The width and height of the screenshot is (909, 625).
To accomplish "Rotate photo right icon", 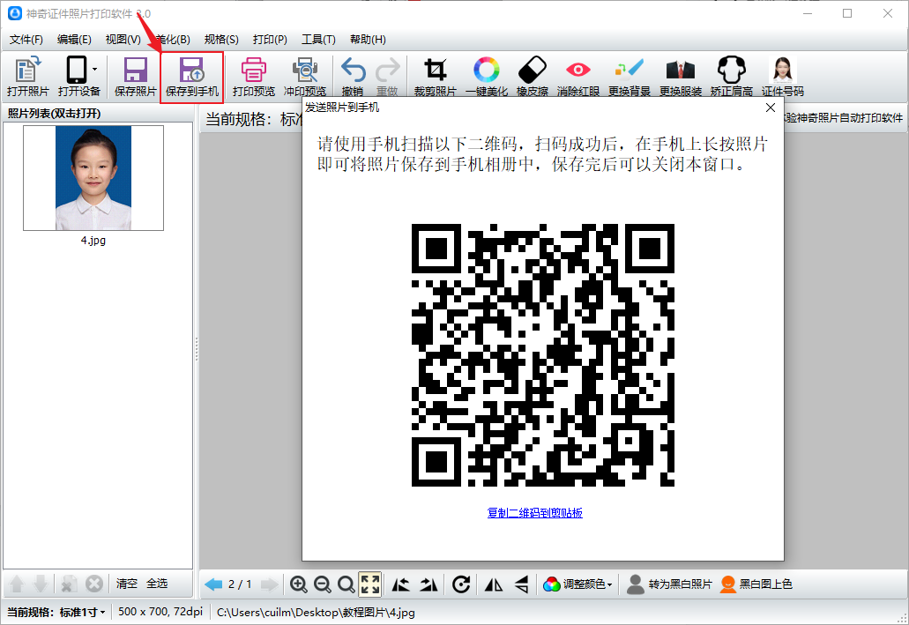I will [x=428, y=584].
